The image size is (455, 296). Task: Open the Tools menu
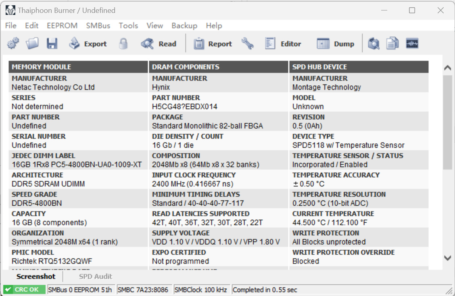point(128,25)
